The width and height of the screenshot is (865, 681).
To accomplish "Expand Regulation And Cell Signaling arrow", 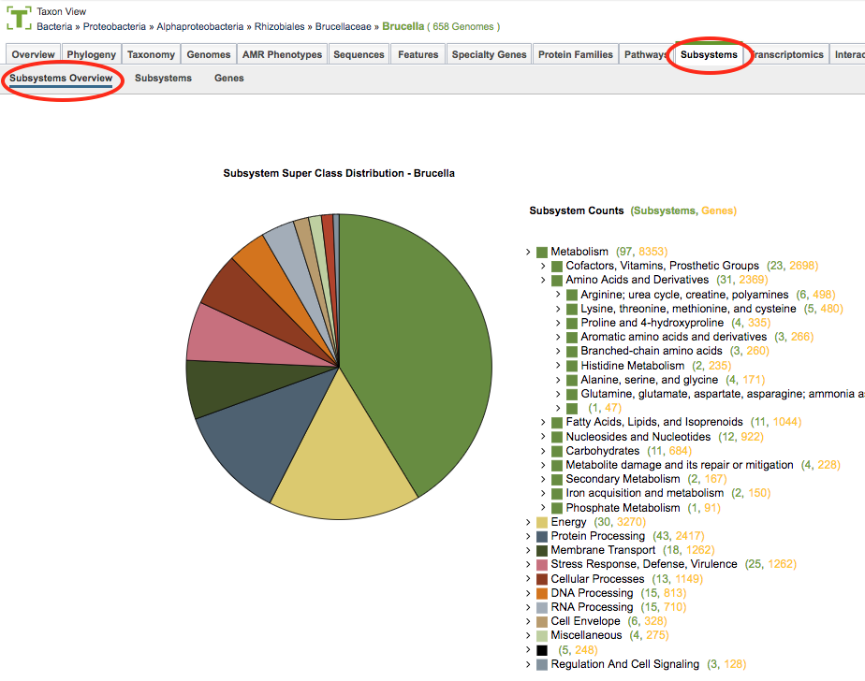I will [528, 664].
